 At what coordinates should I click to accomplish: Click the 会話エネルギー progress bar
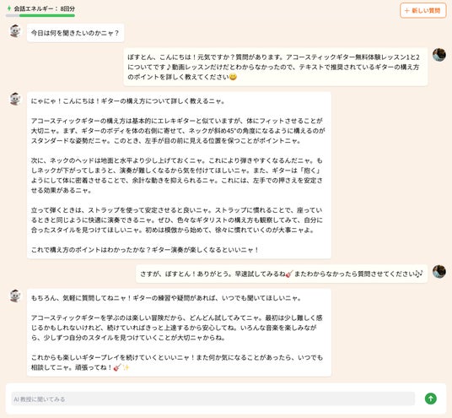coord(40,15)
